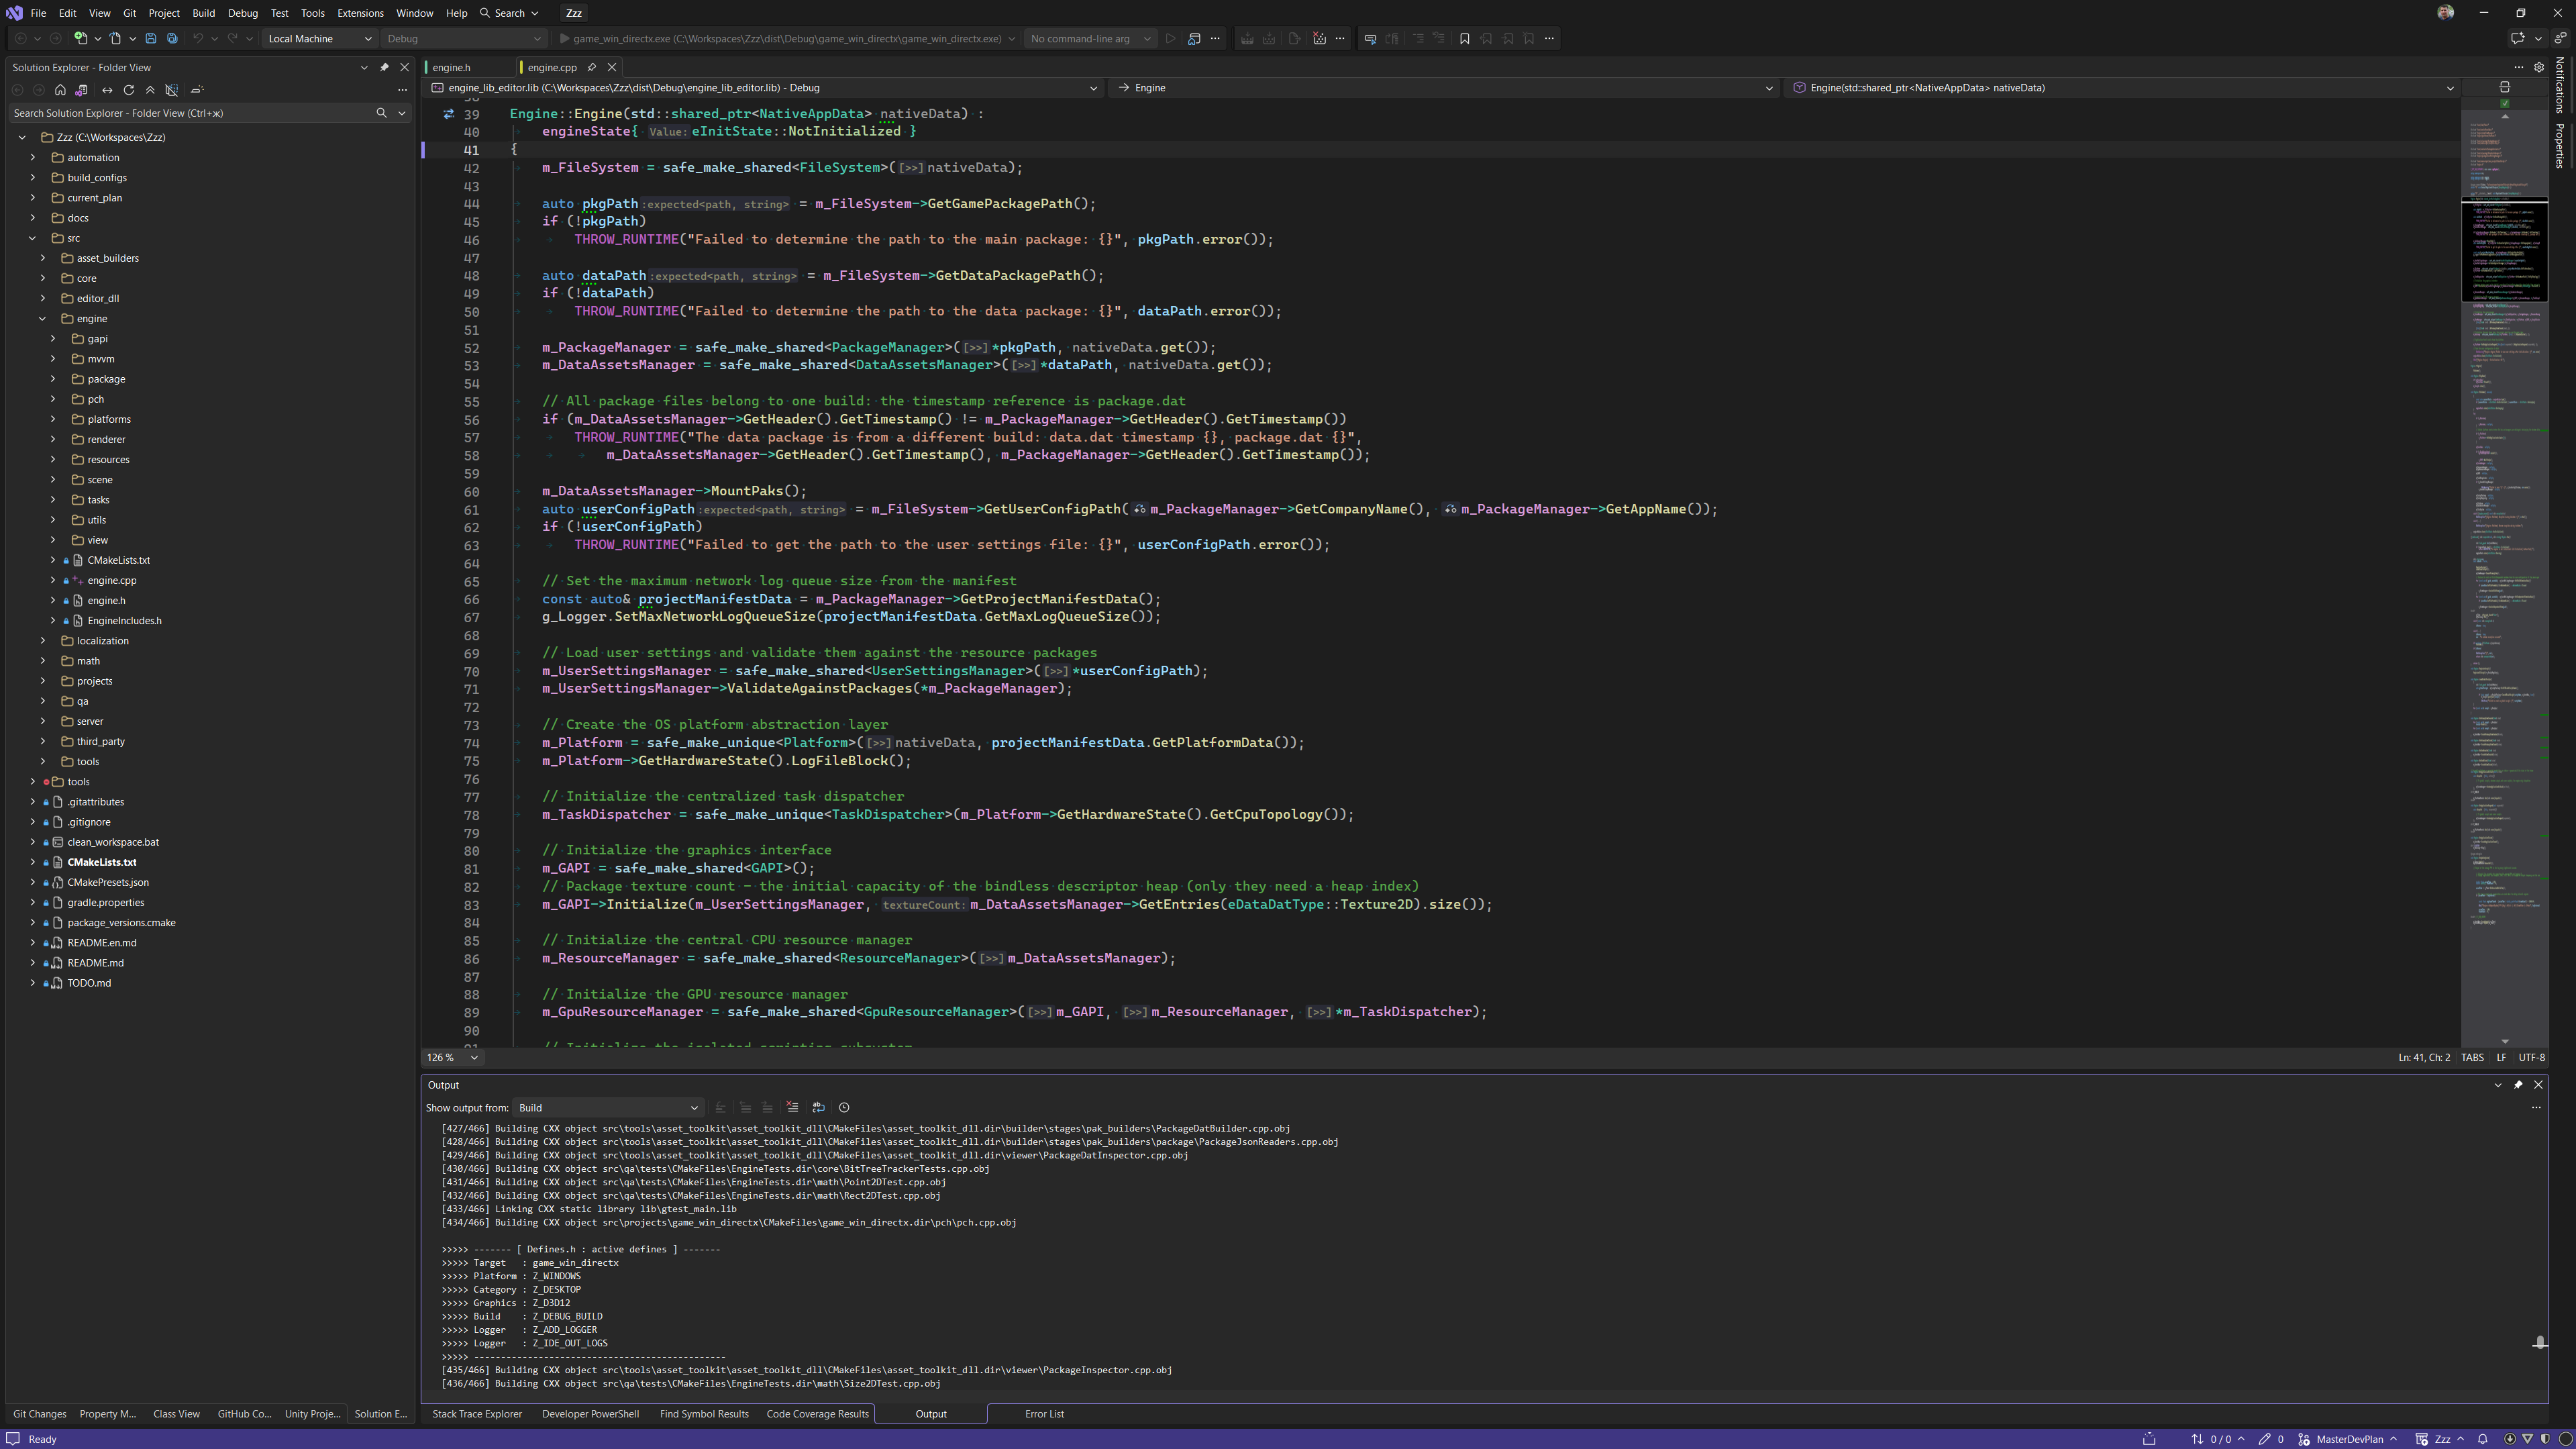Expand the renderer folder
The height and width of the screenshot is (1449, 2576).
[53, 439]
